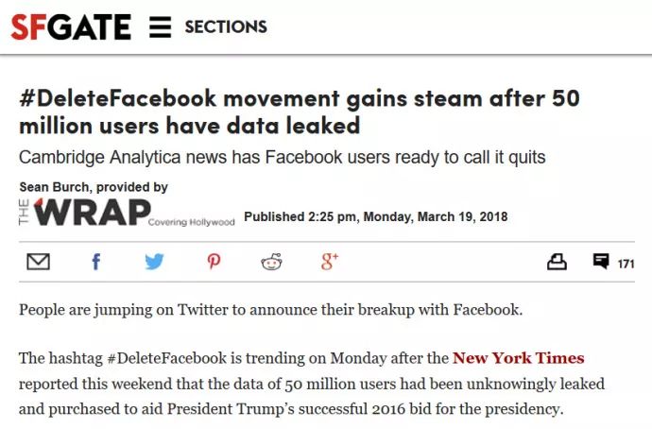Click the Covering Hollywood tagline
652x429 pixels.
click(191, 222)
